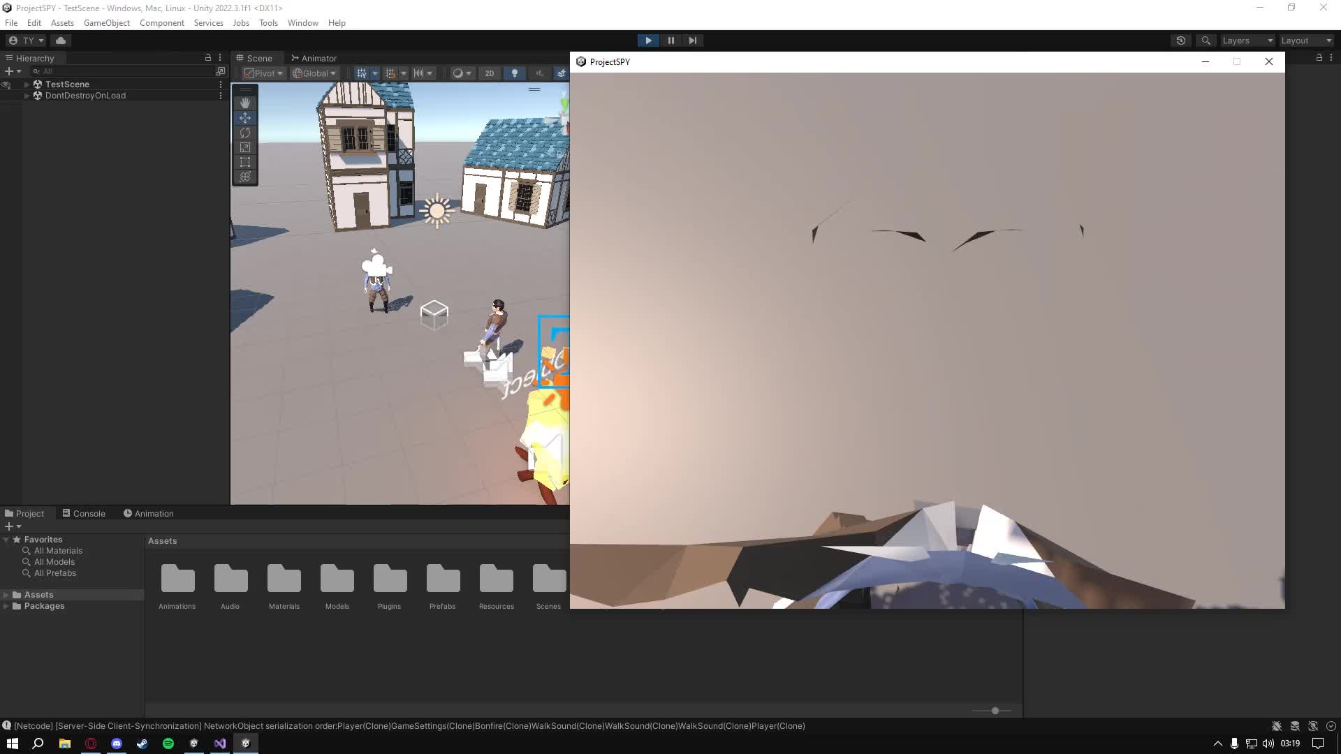Select the Rect transform tool
This screenshot has height=754, width=1341.
(245, 162)
